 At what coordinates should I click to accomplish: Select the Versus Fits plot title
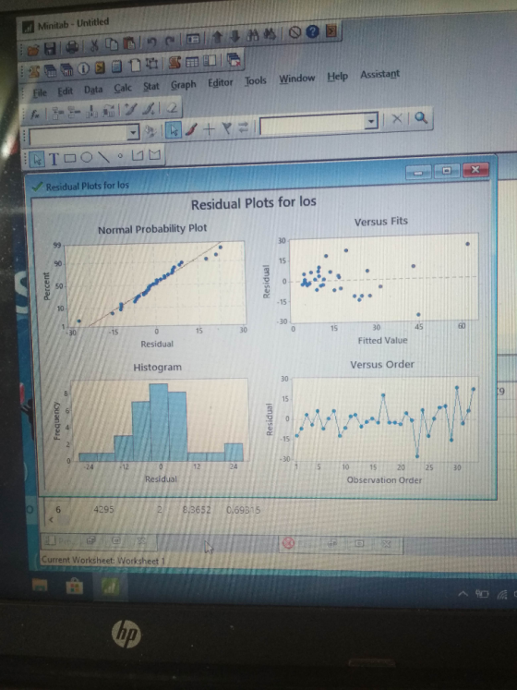(381, 222)
